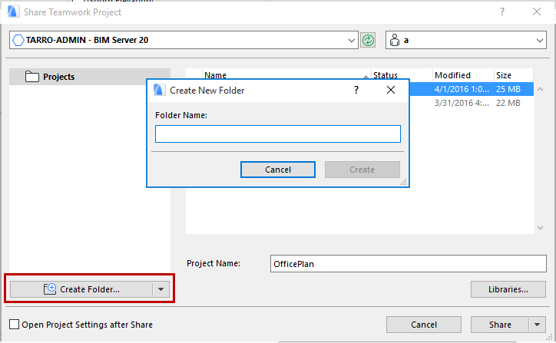Viewport: 556px width, 343px height.
Task: Click the ArchiCAD icon in the Create New Folder title bar
Action: pyautogui.click(x=159, y=90)
